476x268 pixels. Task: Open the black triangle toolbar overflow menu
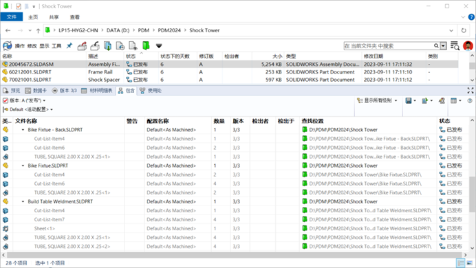point(159,46)
